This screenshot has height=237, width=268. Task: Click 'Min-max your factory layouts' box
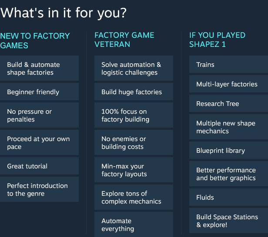tap(134, 170)
